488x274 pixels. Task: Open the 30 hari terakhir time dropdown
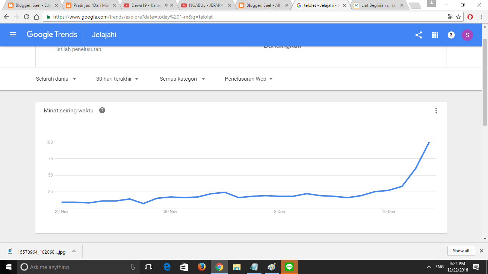coord(117,79)
